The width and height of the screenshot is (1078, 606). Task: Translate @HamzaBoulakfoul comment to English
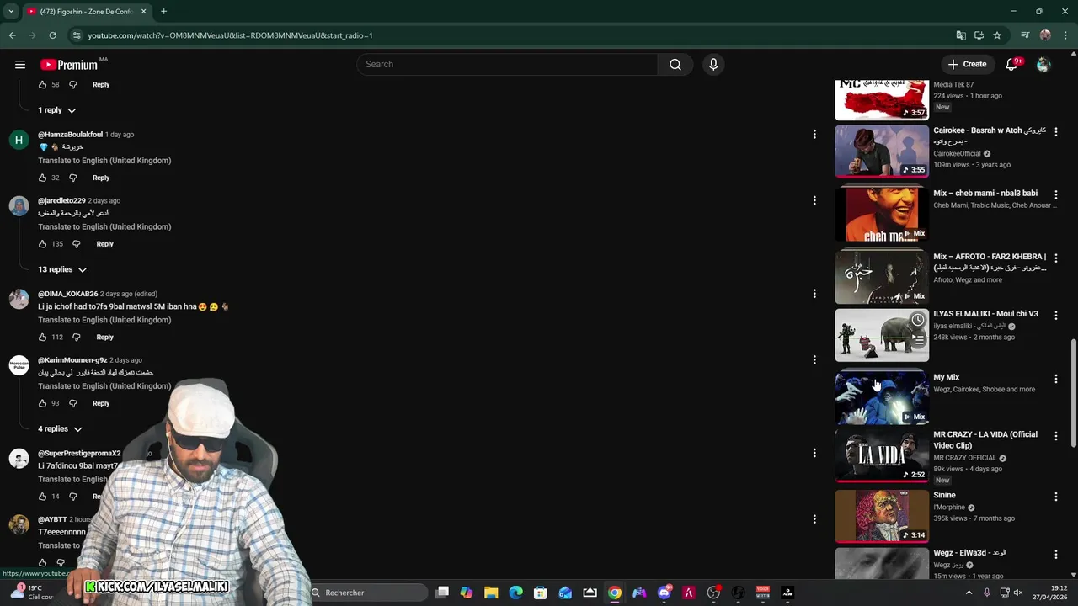(104, 161)
